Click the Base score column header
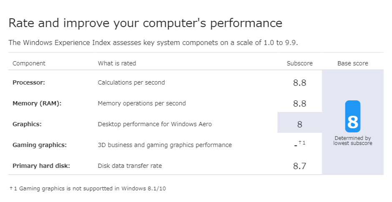 (352, 63)
